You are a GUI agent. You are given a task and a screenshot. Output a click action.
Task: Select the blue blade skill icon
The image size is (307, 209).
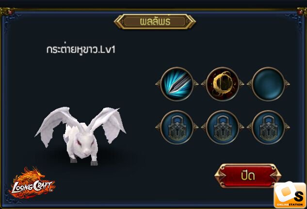pos(177,84)
